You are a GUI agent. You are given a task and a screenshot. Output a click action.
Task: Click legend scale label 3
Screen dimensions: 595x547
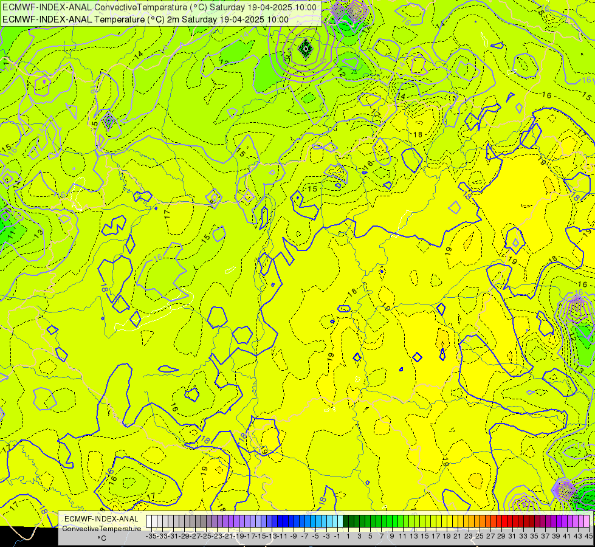coord(359,536)
